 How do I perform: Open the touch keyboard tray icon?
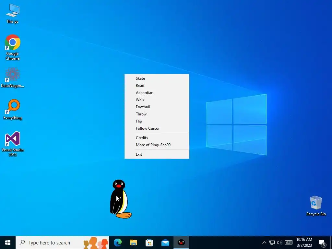click(289, 243)
